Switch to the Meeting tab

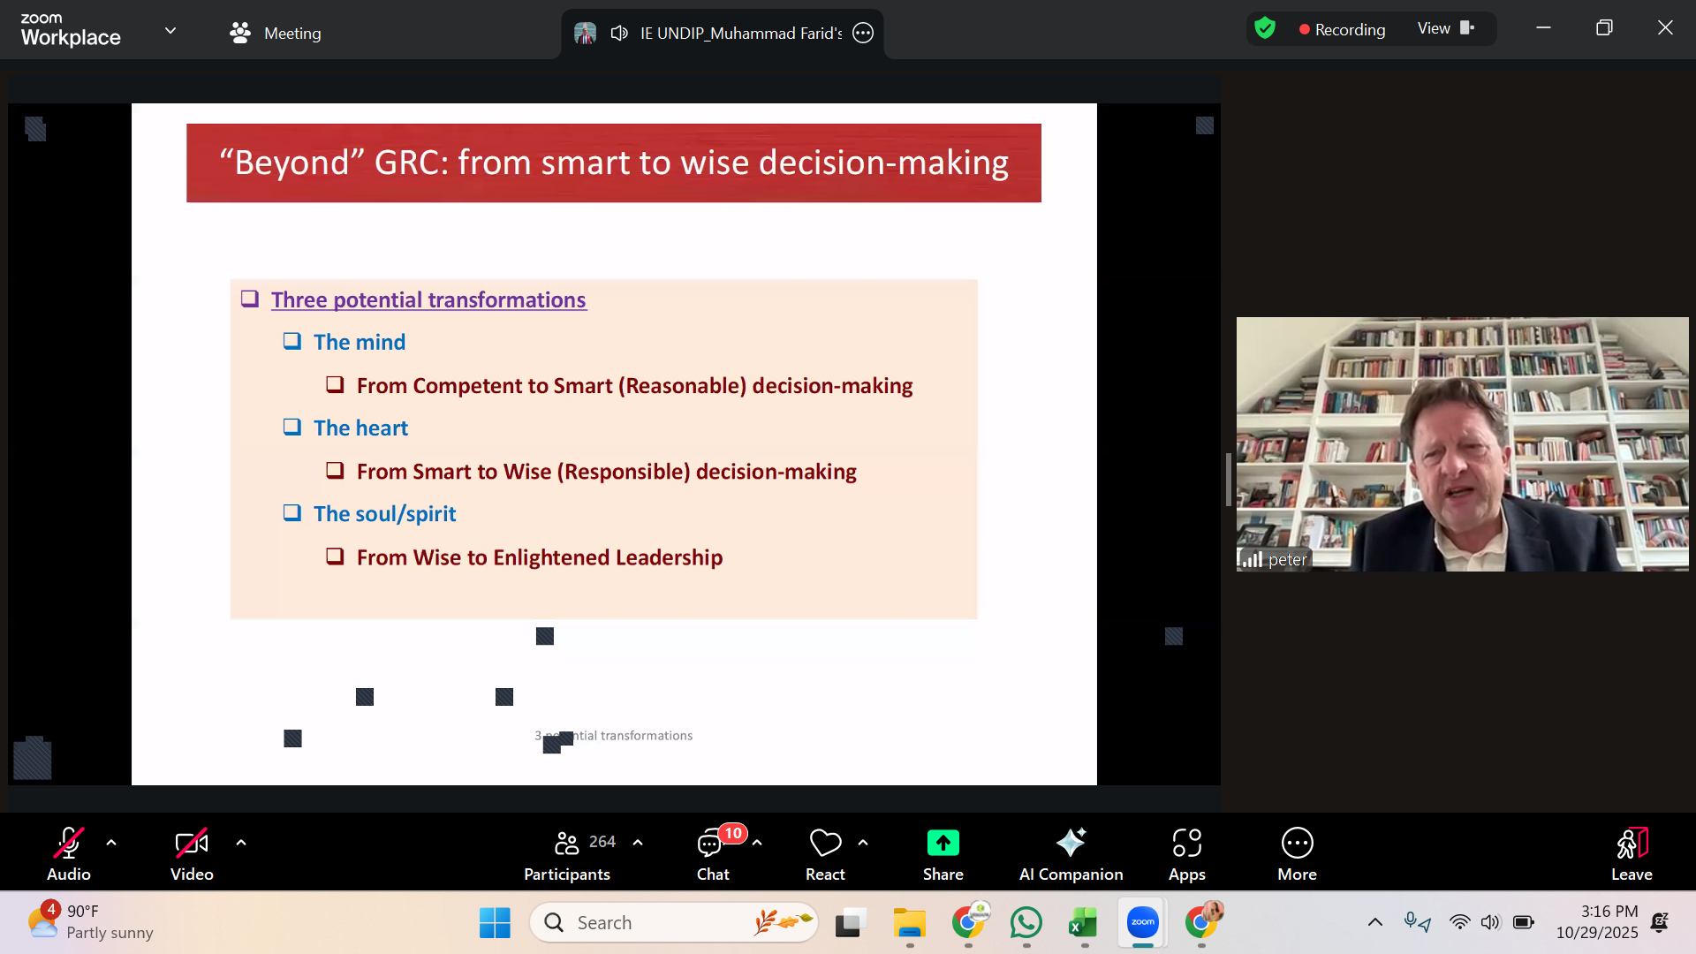(276, 34)
